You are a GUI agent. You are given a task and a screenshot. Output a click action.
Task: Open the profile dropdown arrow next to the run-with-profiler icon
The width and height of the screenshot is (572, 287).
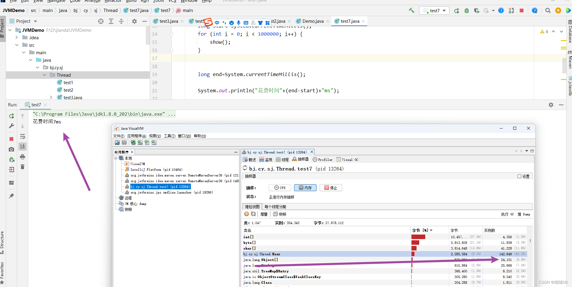coord(493,11)
